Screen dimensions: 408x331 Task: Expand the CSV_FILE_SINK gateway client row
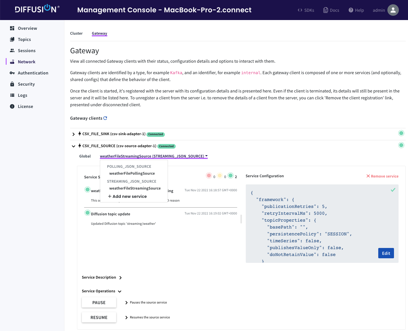click(x=74, y=134)
